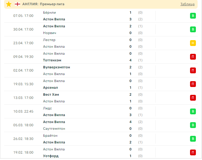The width and height of the screenshot is (202, 160).
Task: Click the England flag icon
Action: (17, 4)
